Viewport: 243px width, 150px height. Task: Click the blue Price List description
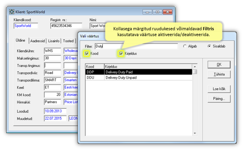tap(71, 102)
